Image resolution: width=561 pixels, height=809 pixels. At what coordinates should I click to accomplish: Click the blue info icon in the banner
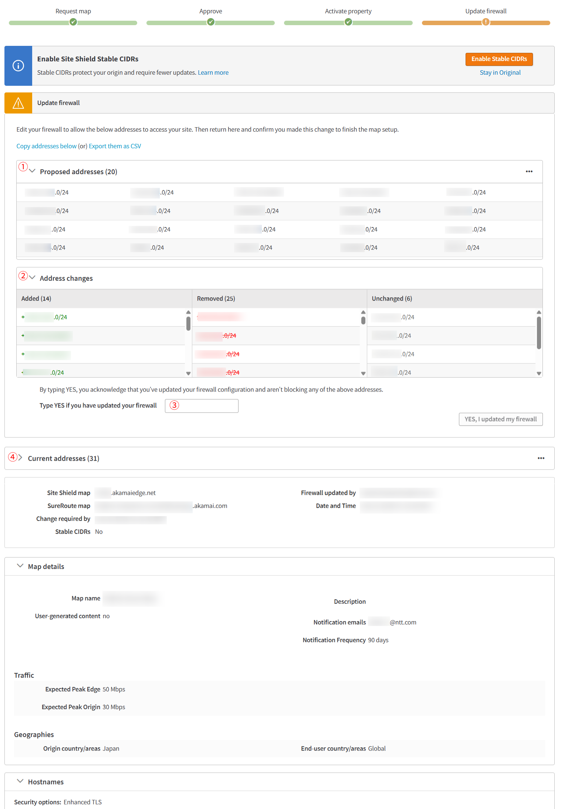click(x=18, y=66)
